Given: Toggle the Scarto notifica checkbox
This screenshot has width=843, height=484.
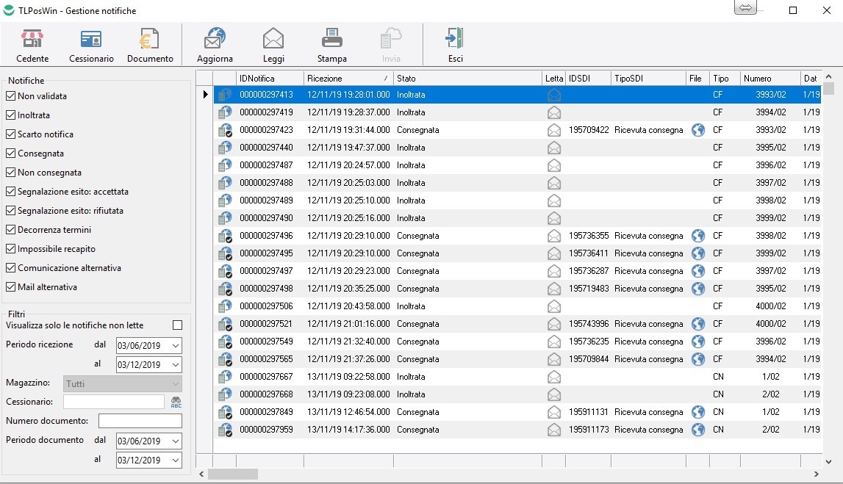Looking at the screenshot, I should coord(11,134).
